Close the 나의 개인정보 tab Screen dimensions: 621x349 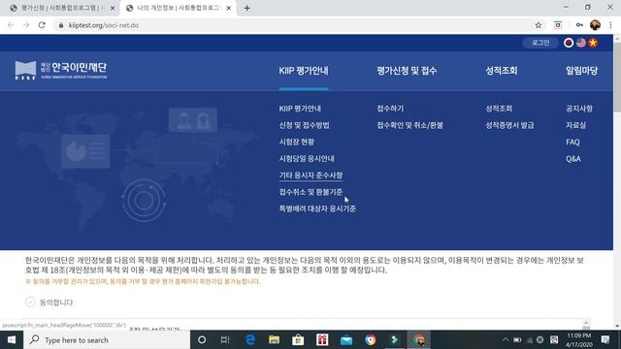pyautogui.click(x=229, y=8)
